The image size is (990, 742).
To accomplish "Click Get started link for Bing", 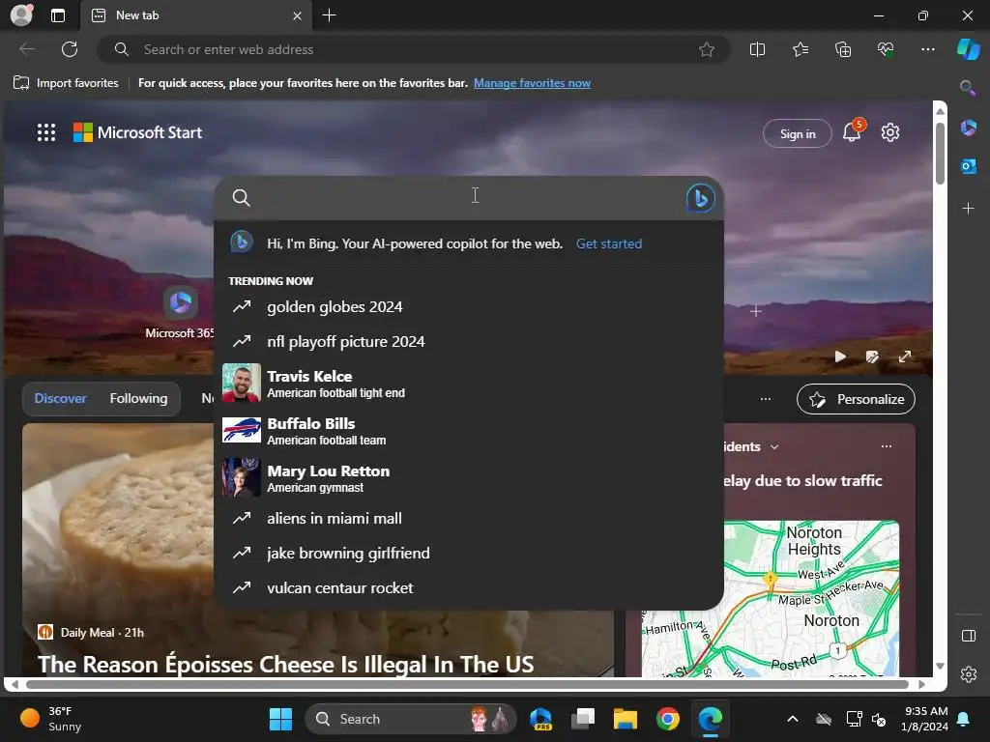I will (609, 243).
